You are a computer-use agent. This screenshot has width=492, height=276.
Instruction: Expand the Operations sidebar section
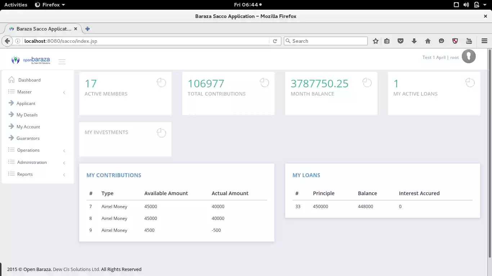pos(28,150)
